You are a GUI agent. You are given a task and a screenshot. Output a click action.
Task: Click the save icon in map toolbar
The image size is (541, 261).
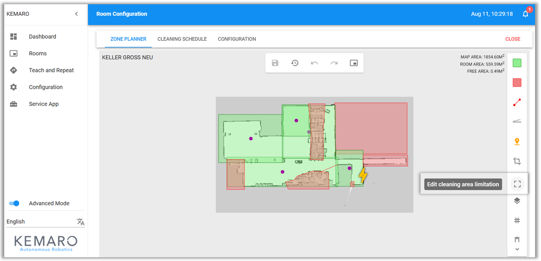point(275,63)
